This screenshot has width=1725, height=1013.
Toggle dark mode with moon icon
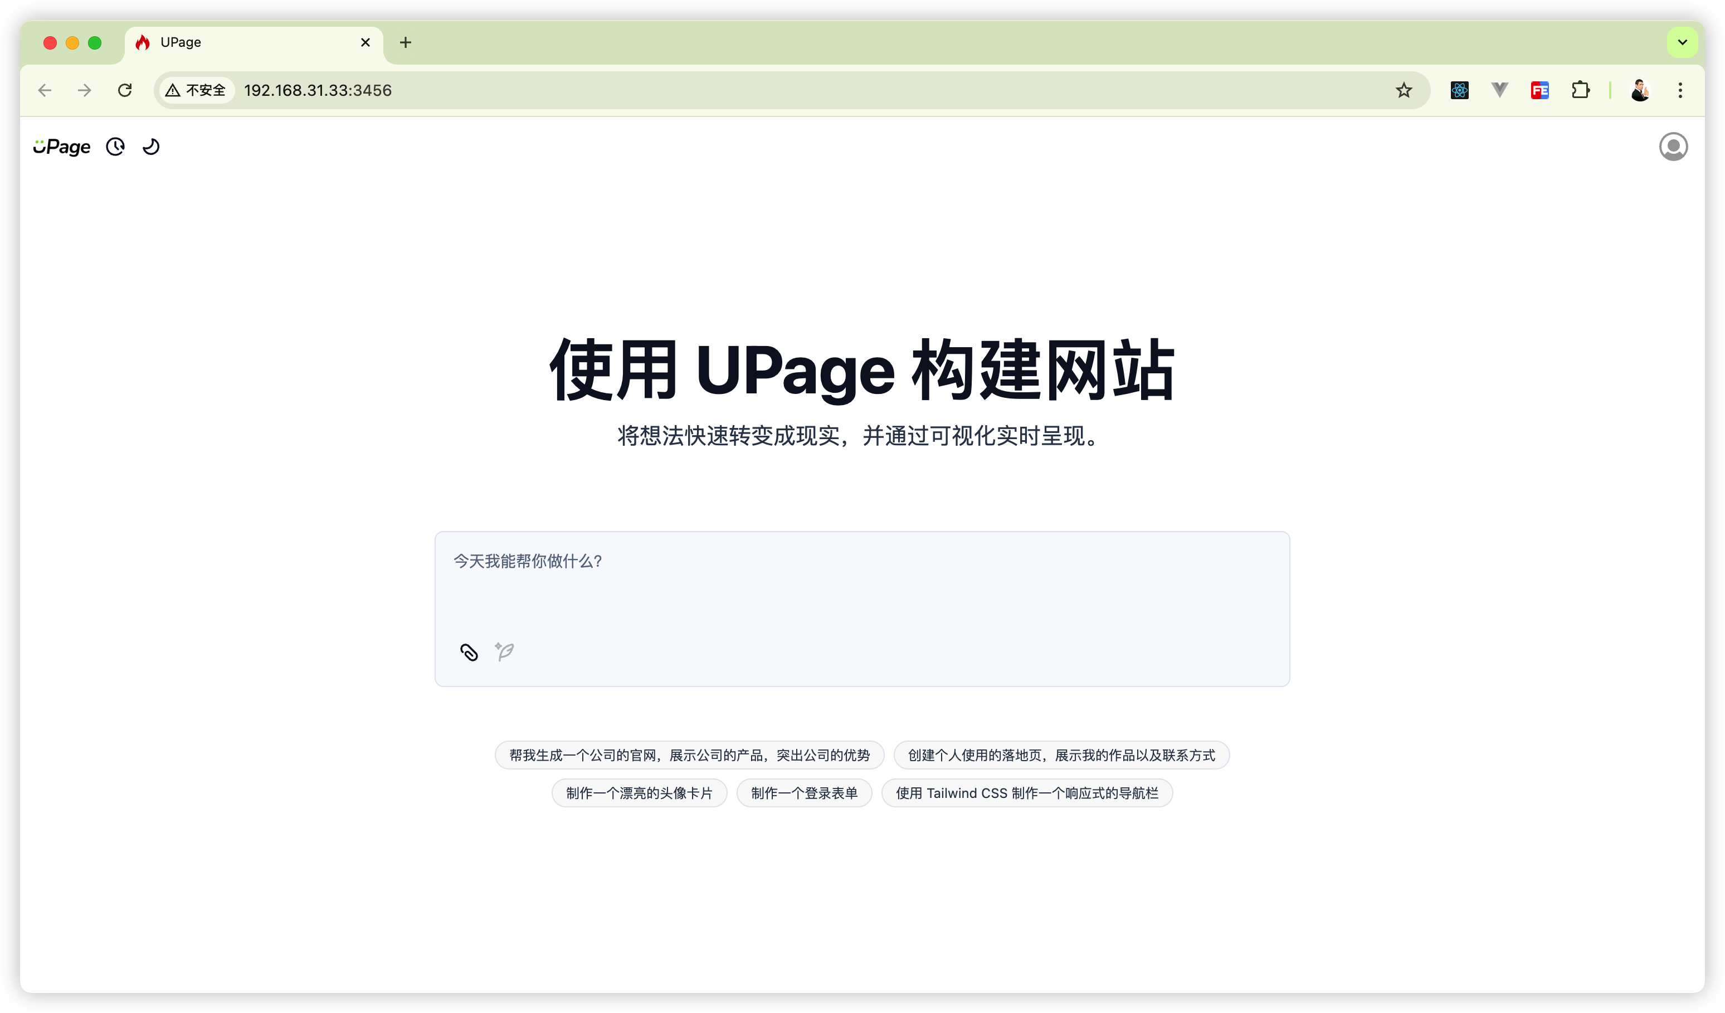coord(150,147)
